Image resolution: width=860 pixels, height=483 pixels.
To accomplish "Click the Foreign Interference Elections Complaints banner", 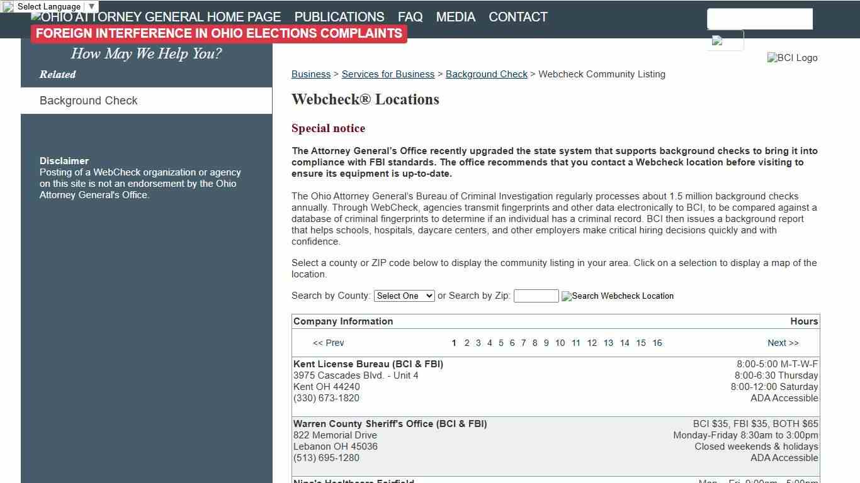I will pyautogui.click(x=218, y=33).
